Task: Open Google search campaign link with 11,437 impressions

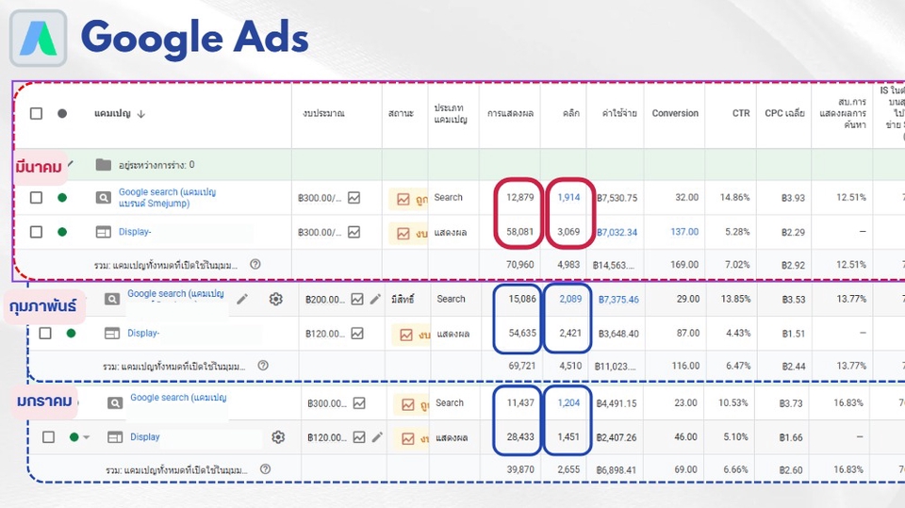Action: tap(178, 397)
